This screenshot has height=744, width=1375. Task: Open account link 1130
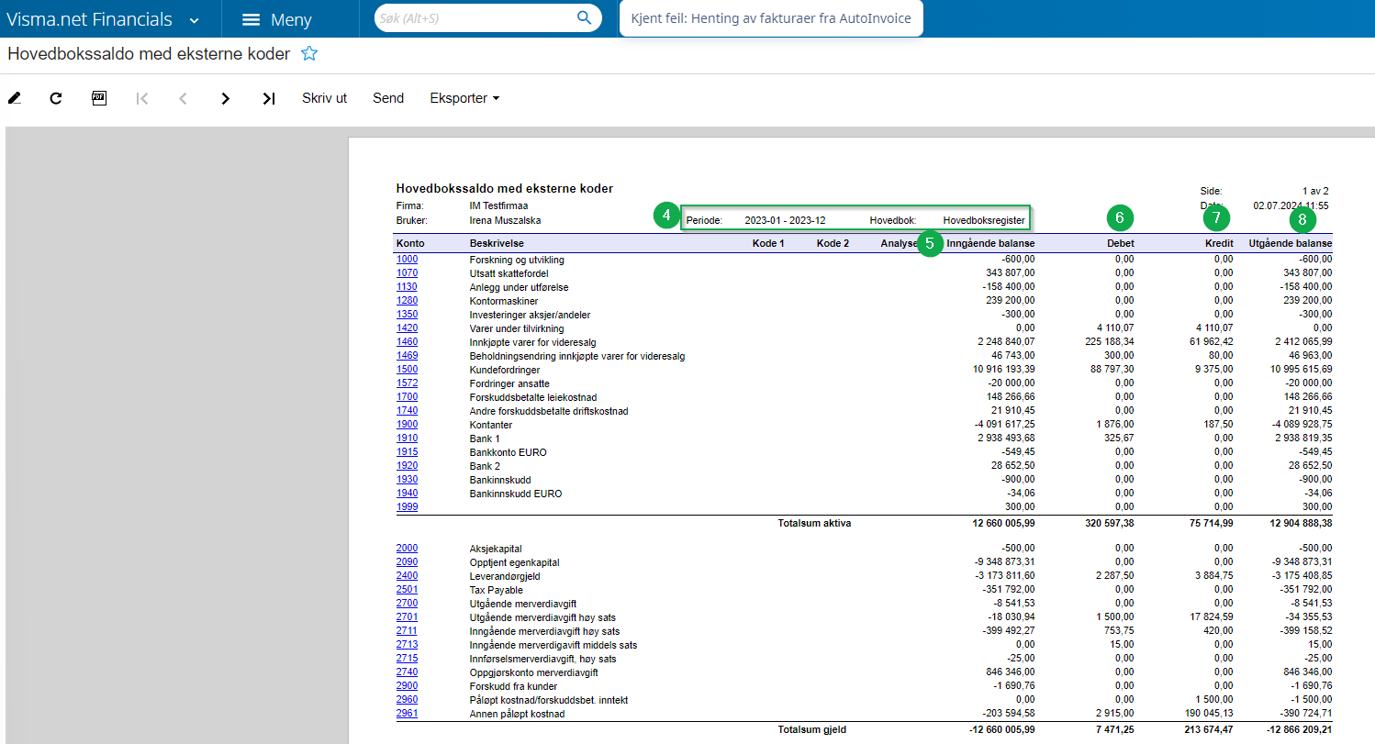pos(407,287)
